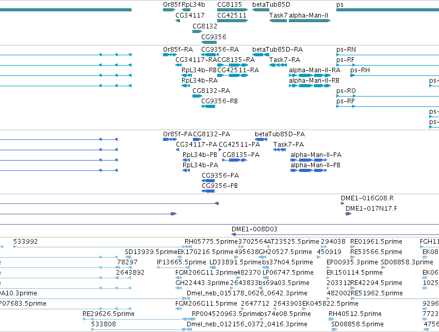Click the Task7-PA protein label
Viewport: 439px width, 332px height.
coord(288,144)
